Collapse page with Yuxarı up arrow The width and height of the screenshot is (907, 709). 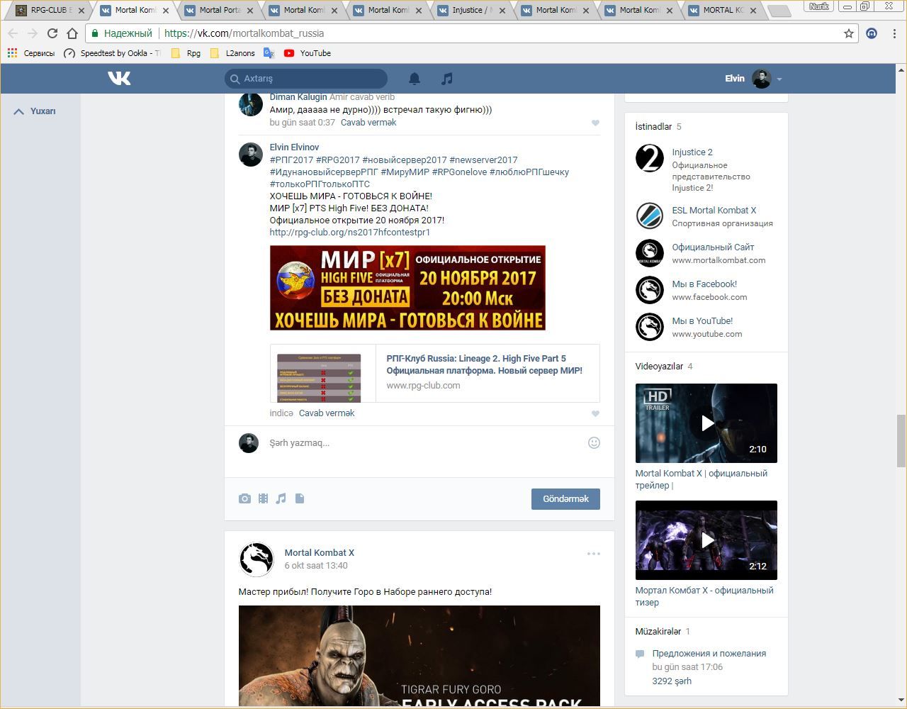(x=35, y=111)
